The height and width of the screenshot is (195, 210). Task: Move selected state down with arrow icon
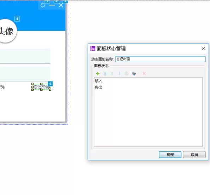(119, 73)
